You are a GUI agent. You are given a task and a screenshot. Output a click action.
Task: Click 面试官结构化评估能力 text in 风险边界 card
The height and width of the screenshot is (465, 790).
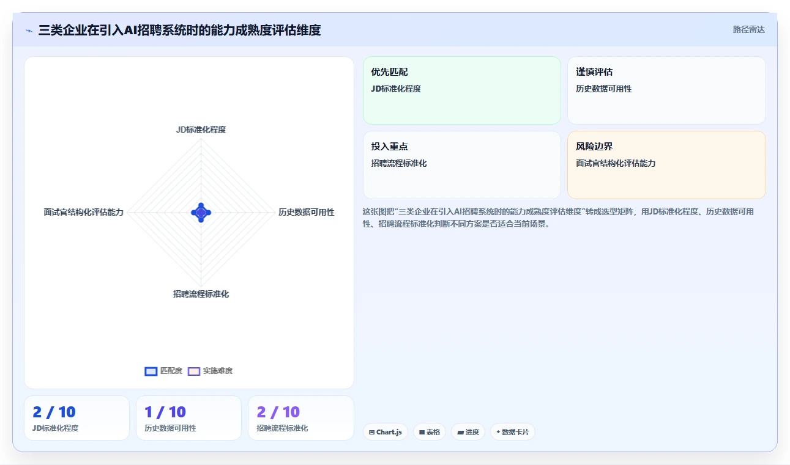point(616,163)
